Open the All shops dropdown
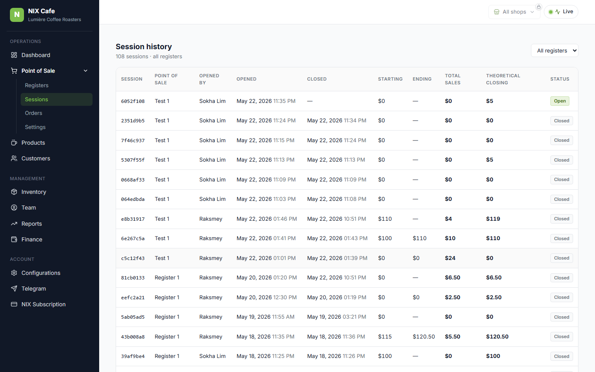595x372 pixels. [x=514, y=12]
